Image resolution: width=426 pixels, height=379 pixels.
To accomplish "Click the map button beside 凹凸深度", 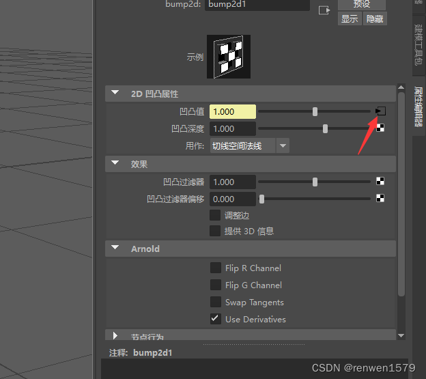I will [380, 128].
